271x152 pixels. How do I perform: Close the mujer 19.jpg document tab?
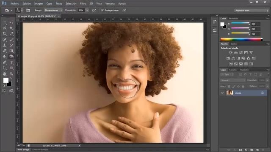59,16
